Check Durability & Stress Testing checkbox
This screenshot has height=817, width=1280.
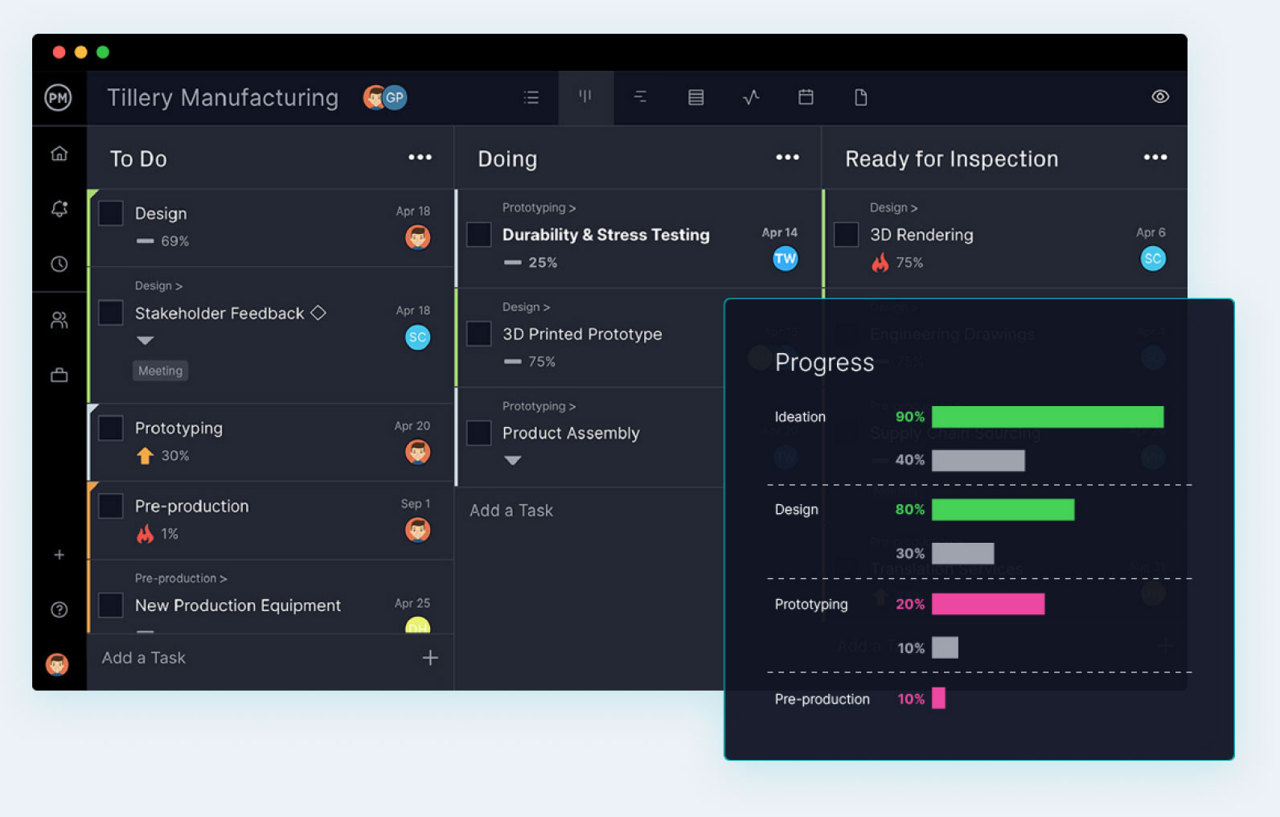pyautogui.click(x=478, y=235)
